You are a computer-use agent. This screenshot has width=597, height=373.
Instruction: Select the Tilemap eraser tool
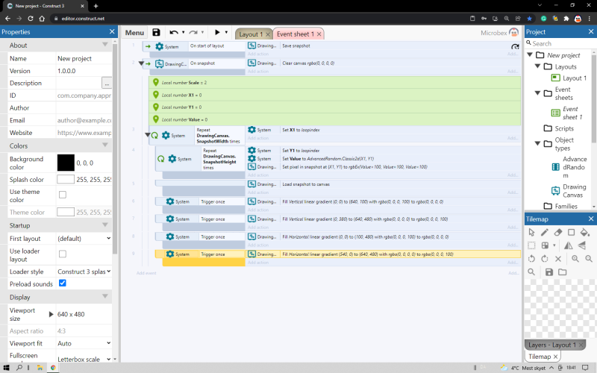[558, 232]
